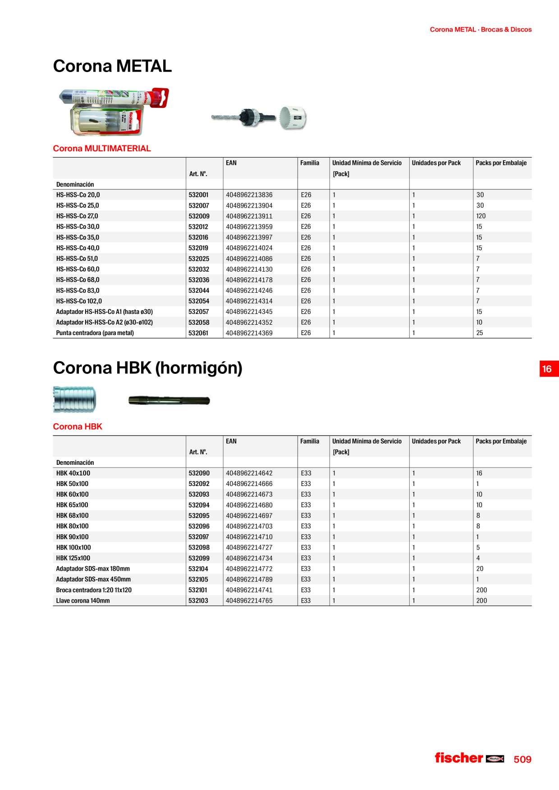Select row 'HBK 100x100'
The image size is (559, 790).
coord(292,548)
